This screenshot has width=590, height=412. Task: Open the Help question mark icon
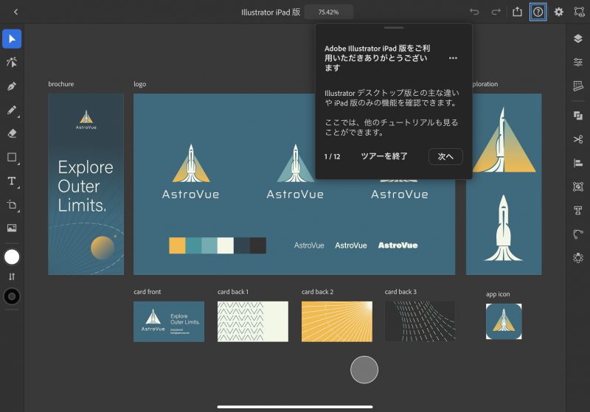(538, 12)
